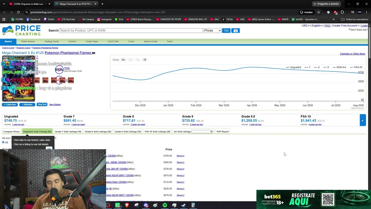
Task: Open the Sports Cards menu
Action: point(151,42)
